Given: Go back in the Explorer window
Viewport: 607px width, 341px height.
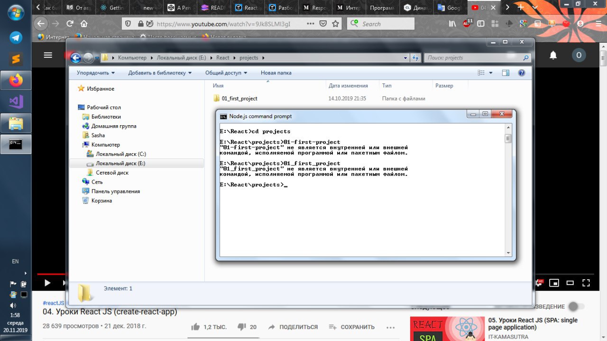Looking at the screenshot, I should coord(76,58).
